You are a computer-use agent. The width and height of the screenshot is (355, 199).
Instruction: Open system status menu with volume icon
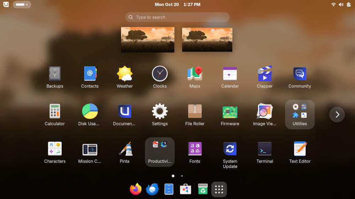coord(341,5)
